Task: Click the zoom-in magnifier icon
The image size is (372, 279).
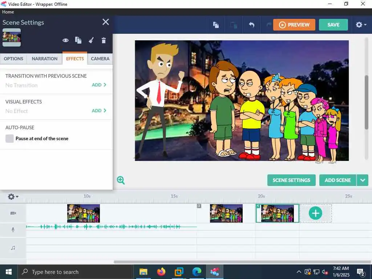Action: [121, 180]
